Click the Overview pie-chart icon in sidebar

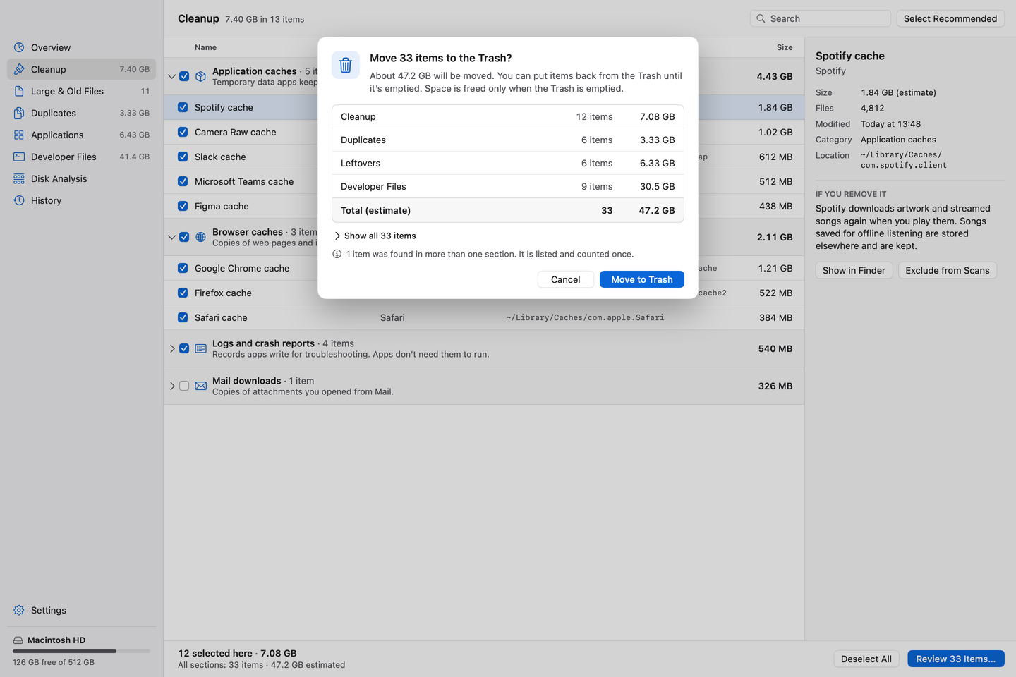(19, 47)
